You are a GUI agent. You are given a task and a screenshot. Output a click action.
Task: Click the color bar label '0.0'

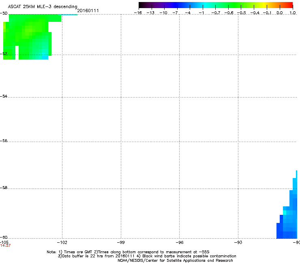[280, 13]
